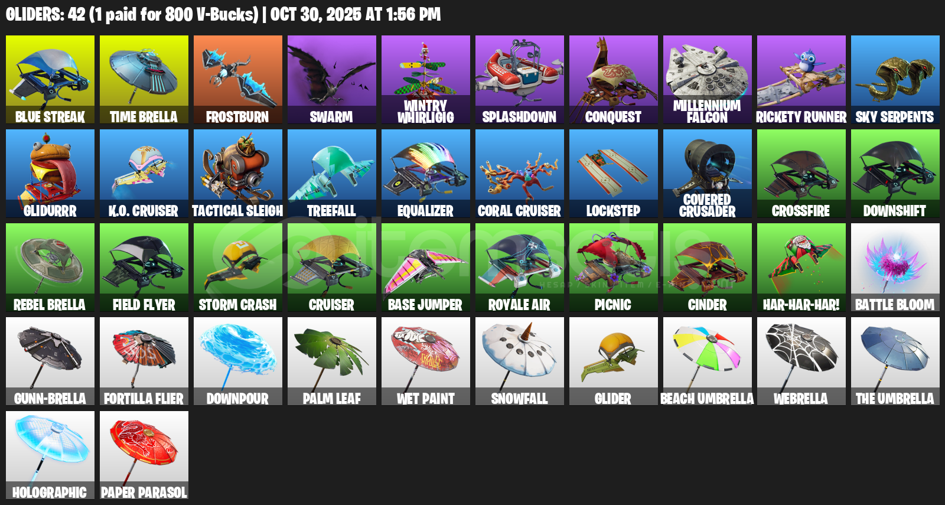
Task: Click the Base Jumper glider
Action: pyautogui.click(x=426, y=268)
